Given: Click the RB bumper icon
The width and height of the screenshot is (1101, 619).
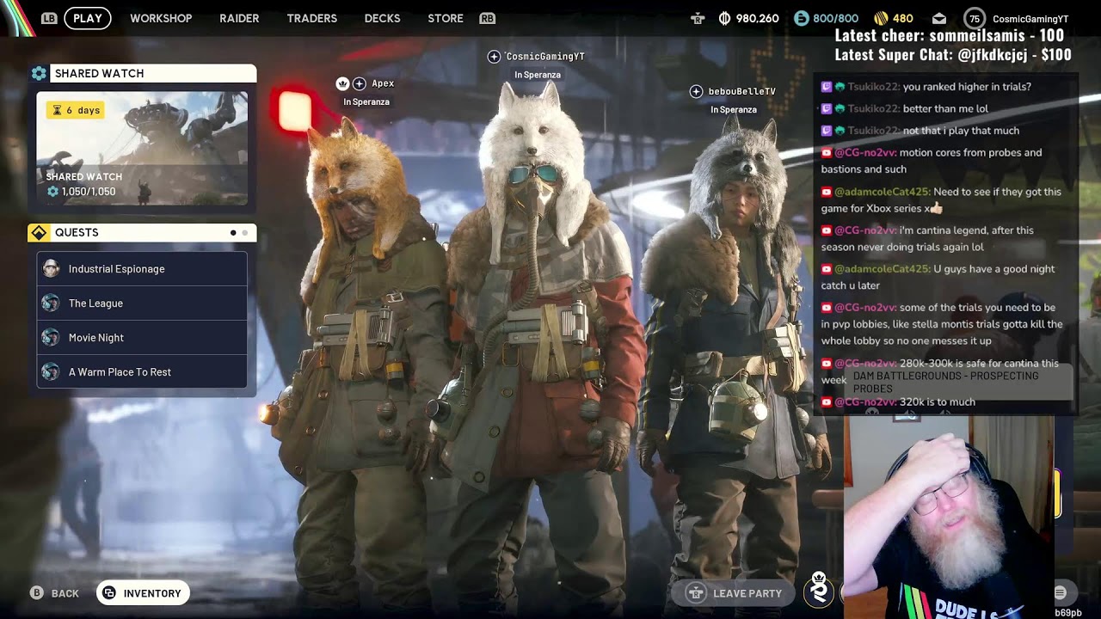Looking at the screenshot, I should point(487,18).
